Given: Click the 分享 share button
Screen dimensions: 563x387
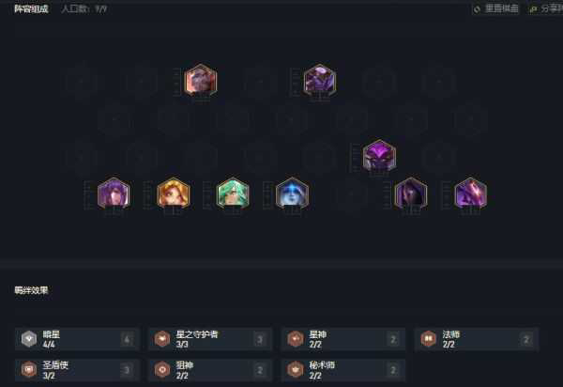Looking at the screenshot, I should tap(546, 9).
